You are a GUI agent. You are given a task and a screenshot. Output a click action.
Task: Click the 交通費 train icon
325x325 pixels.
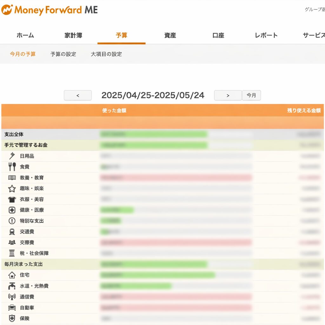pos(12,232)
